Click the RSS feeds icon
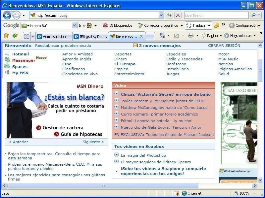265x198 pixels. tap(176, 36)
